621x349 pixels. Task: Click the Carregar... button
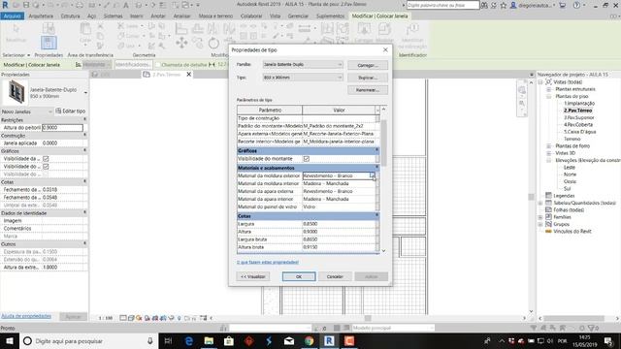(368, 65)
